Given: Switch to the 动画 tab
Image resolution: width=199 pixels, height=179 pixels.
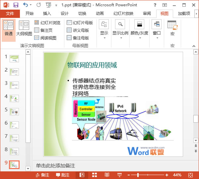Looking at the screenshot, I should pyautogui.click(x=100, y=14).
